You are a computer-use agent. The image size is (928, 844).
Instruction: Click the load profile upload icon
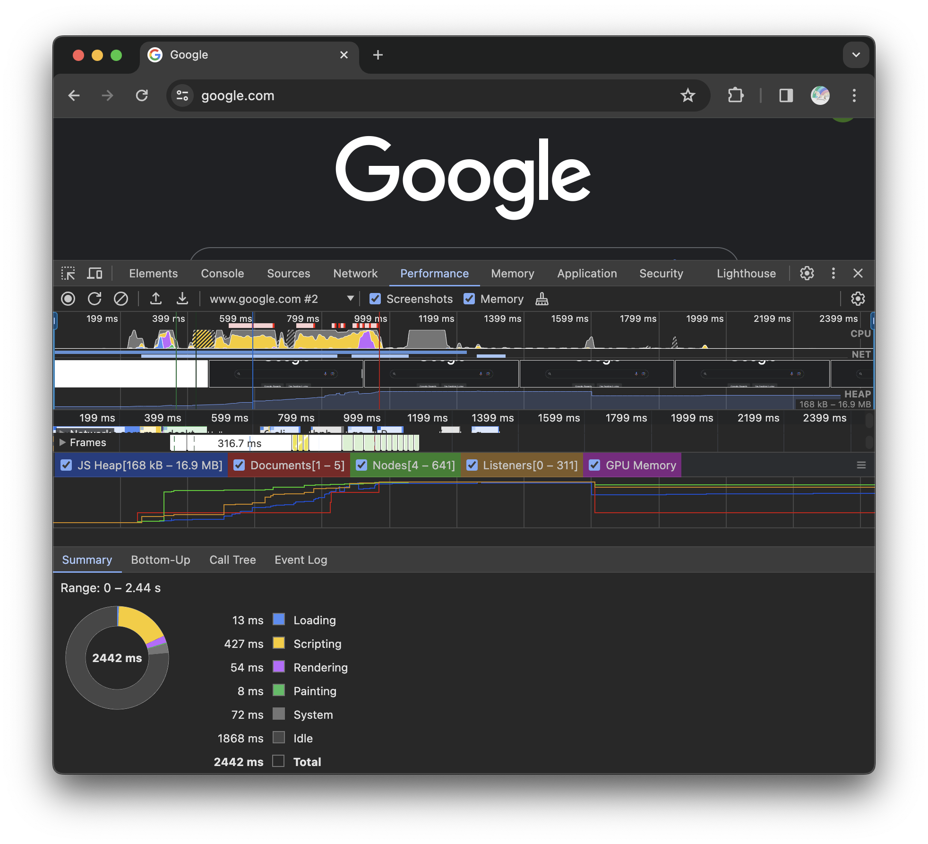156,299
